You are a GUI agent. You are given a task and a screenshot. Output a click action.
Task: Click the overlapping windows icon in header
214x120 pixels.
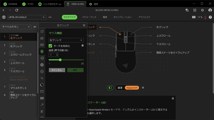pyautogui.click(x=187, y=10)
